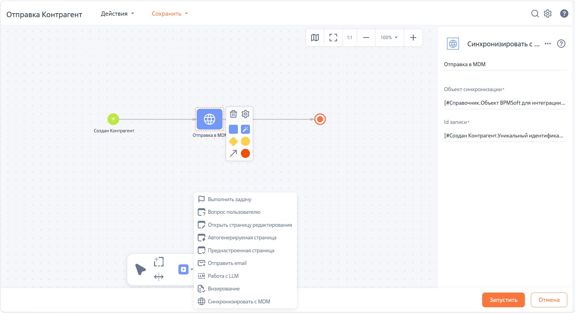Open the 100% zoom level dropdown

[x=389, y=38]
